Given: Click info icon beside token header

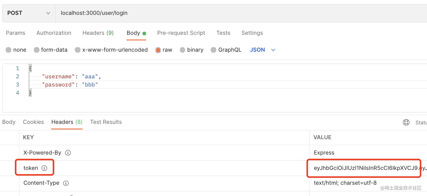Looking at the screenshot, I should [x=44, y=168].
